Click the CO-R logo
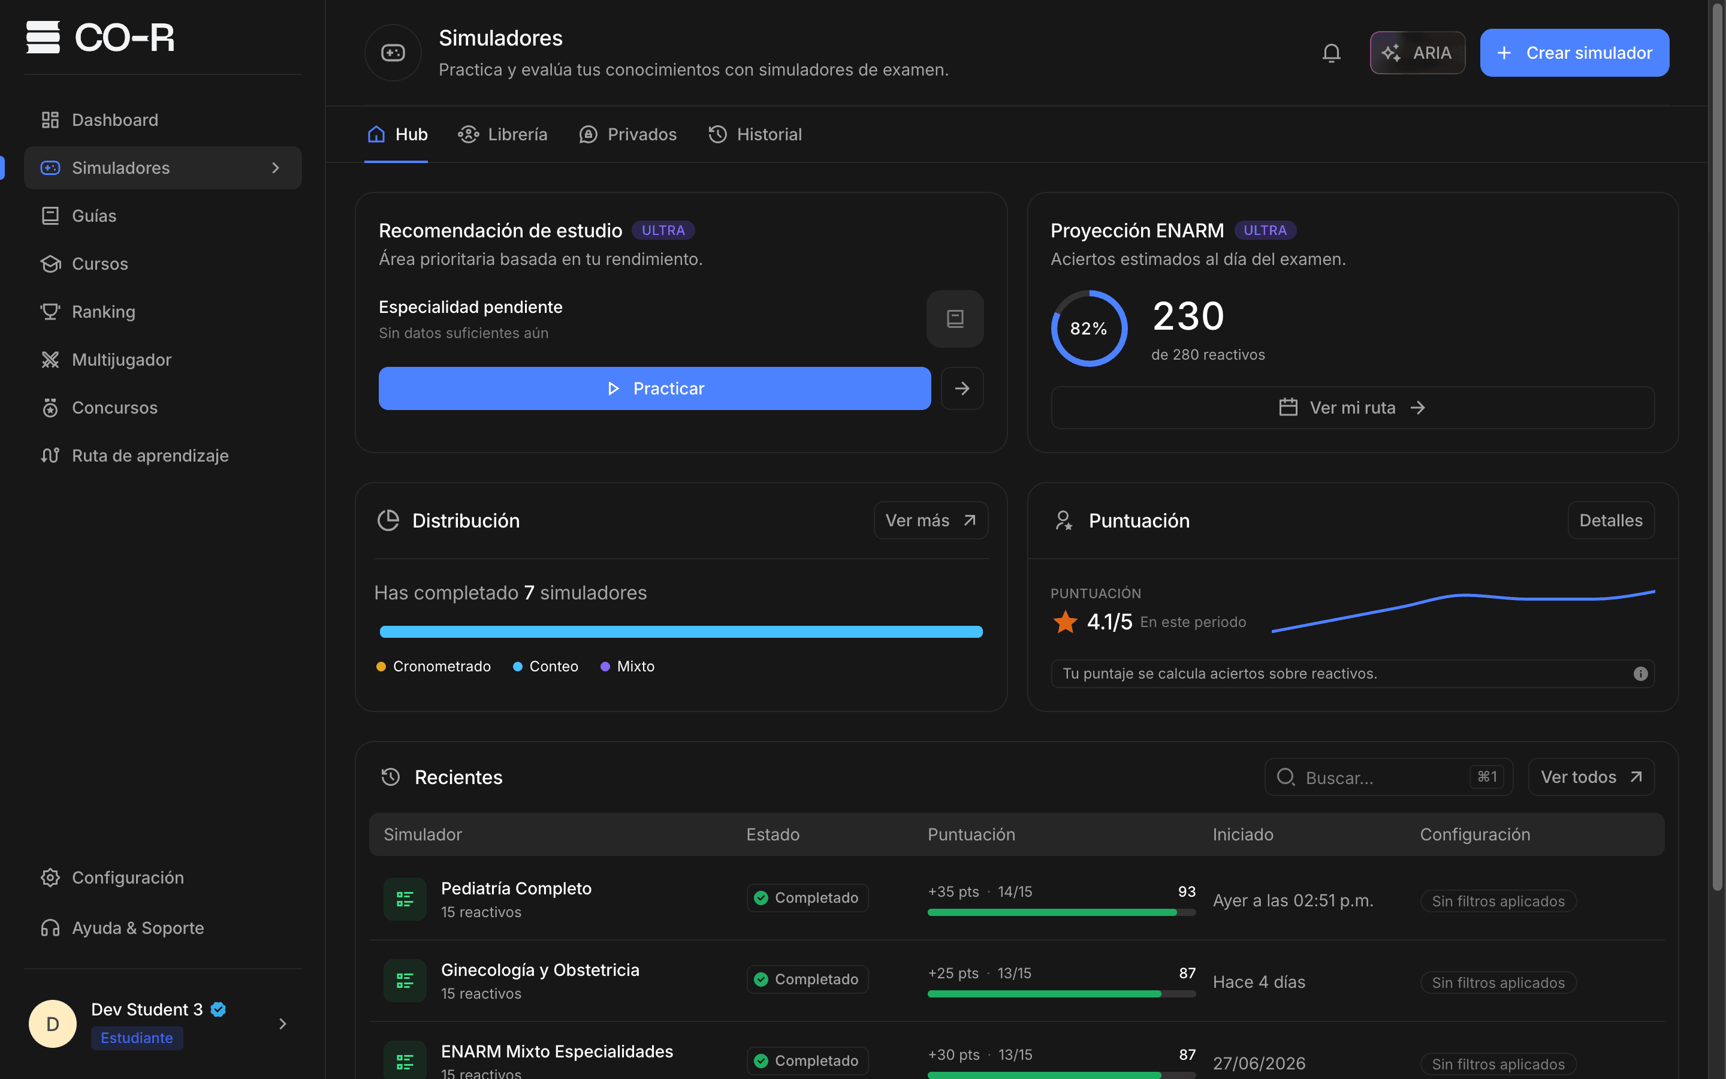The width and height of the screenshot is (1726, 1079). pos(100,37)
